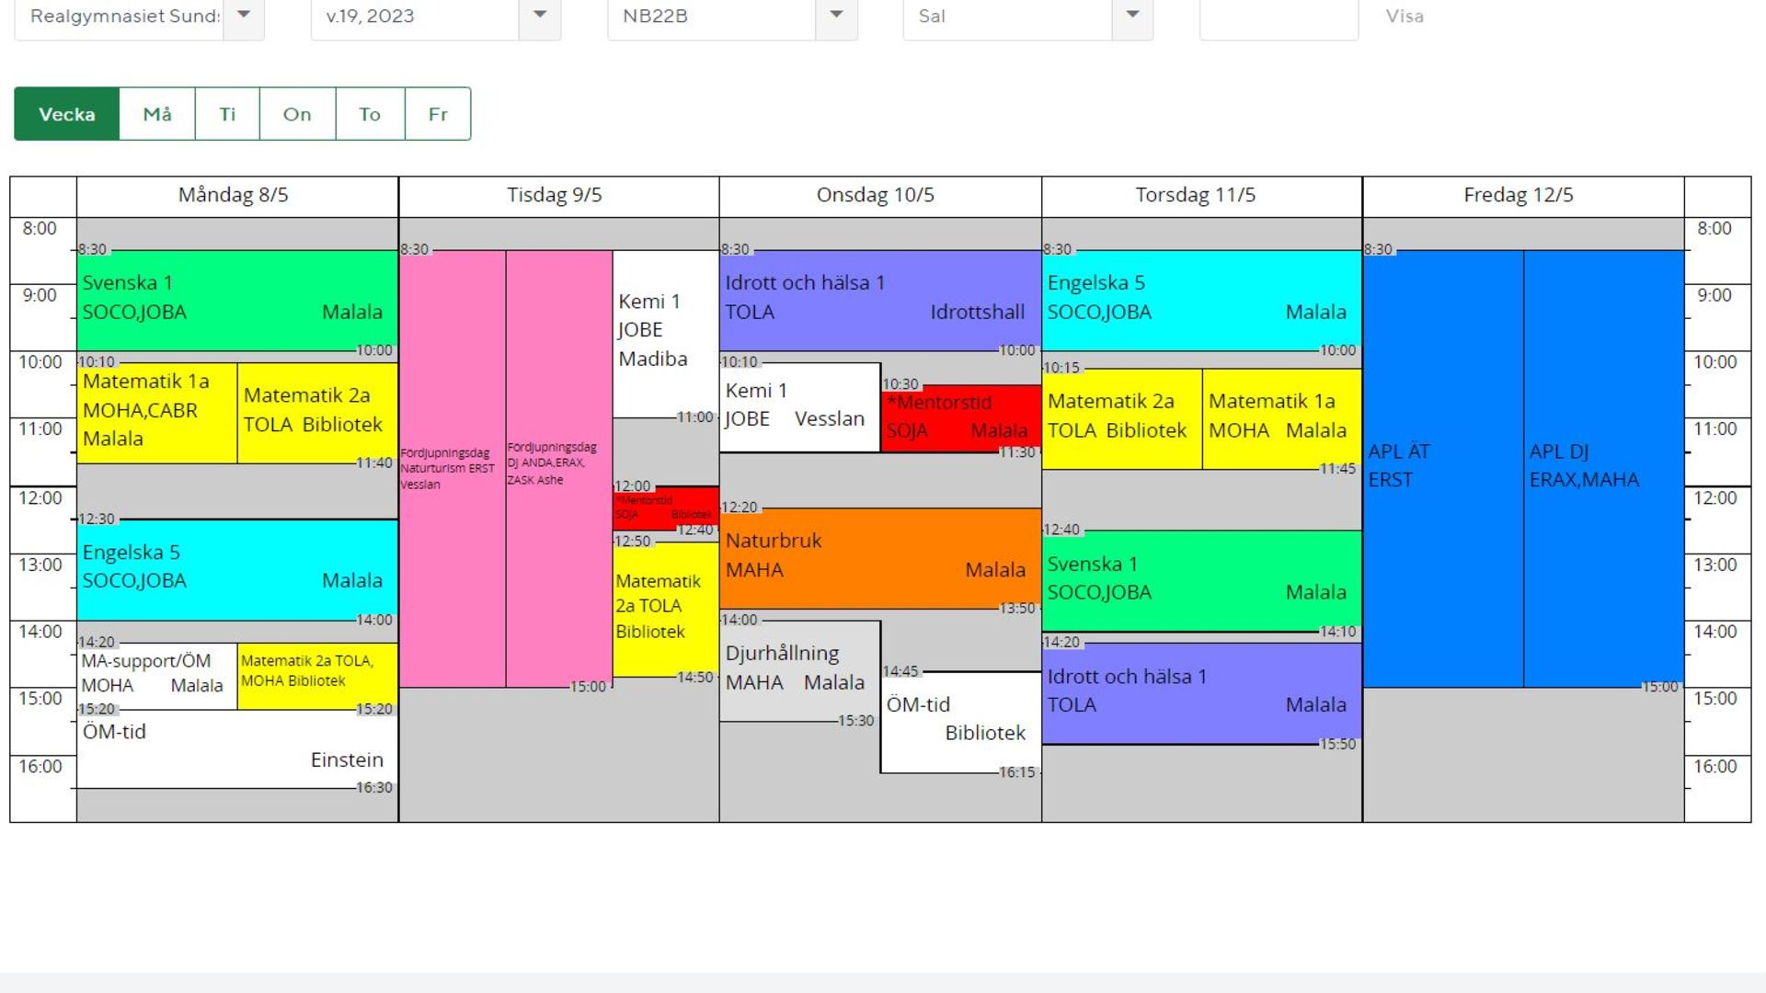
Task: Switch to the To day tab
Action: [x=370, y=114]
